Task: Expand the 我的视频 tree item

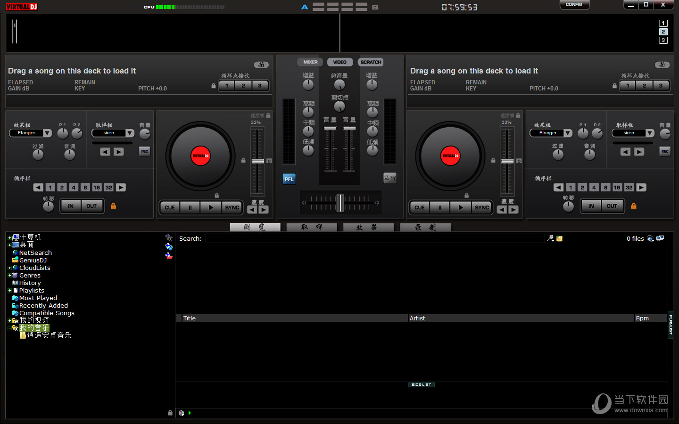Action: click(x=9, y=320)
